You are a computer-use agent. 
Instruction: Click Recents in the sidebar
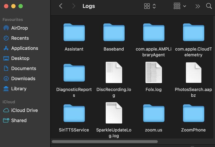(x=20, y=38)
